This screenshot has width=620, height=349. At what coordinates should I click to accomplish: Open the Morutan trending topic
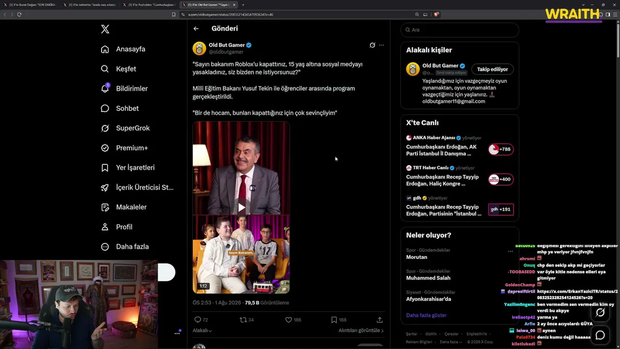click(417, 257)
